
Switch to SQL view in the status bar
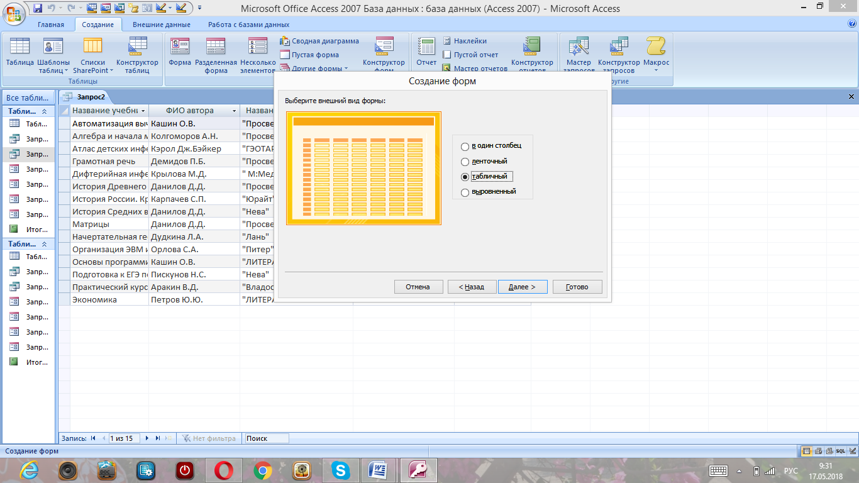coord(840,451)
